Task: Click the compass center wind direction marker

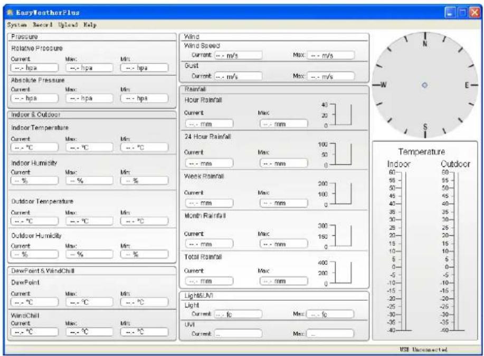Action: point(424,85)
